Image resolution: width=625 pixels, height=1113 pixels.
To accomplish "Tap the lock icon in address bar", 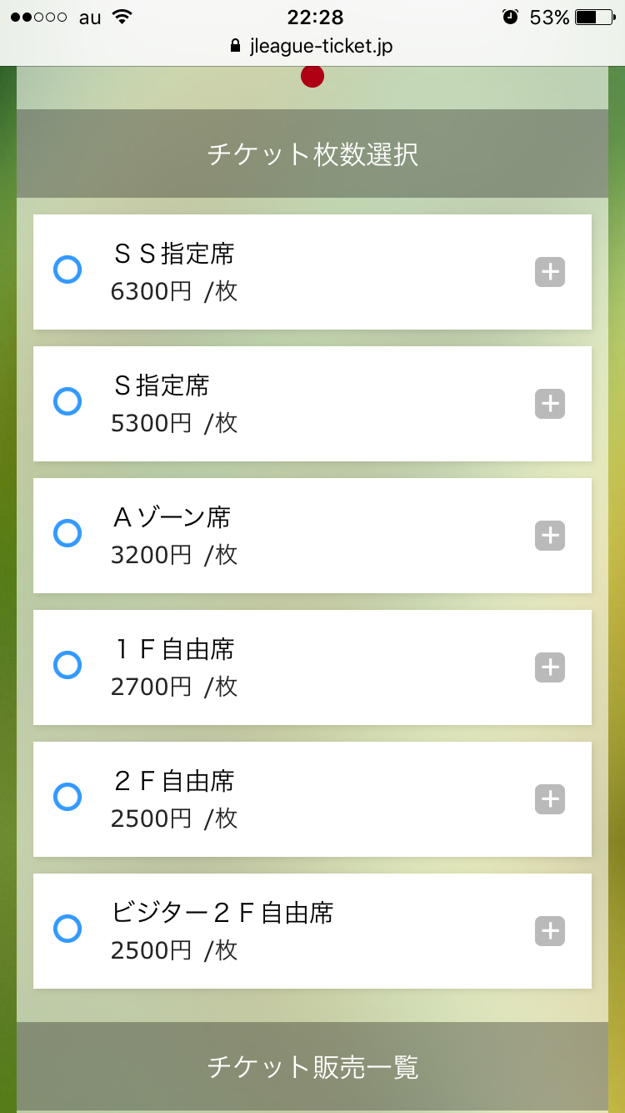I will 235,47.
